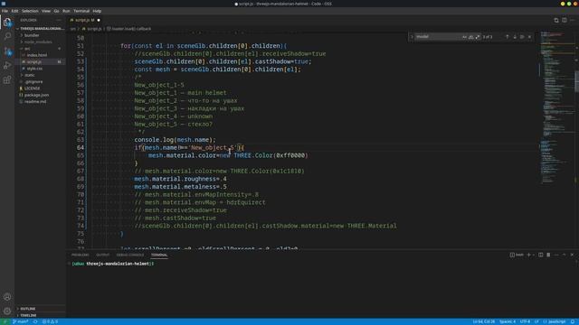
Task: Expand the replace field in find widget
Action: click(x=412, y=37)
